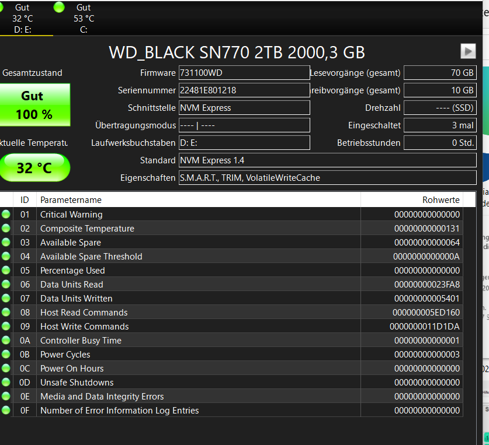Click the green status dot for Host Read Commands
Screen dimensions: 489x445
click(6, 313)
